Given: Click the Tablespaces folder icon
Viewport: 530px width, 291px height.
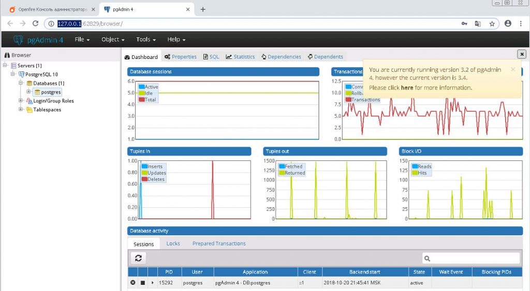Looking at the screenshot, I should point(30,110).
